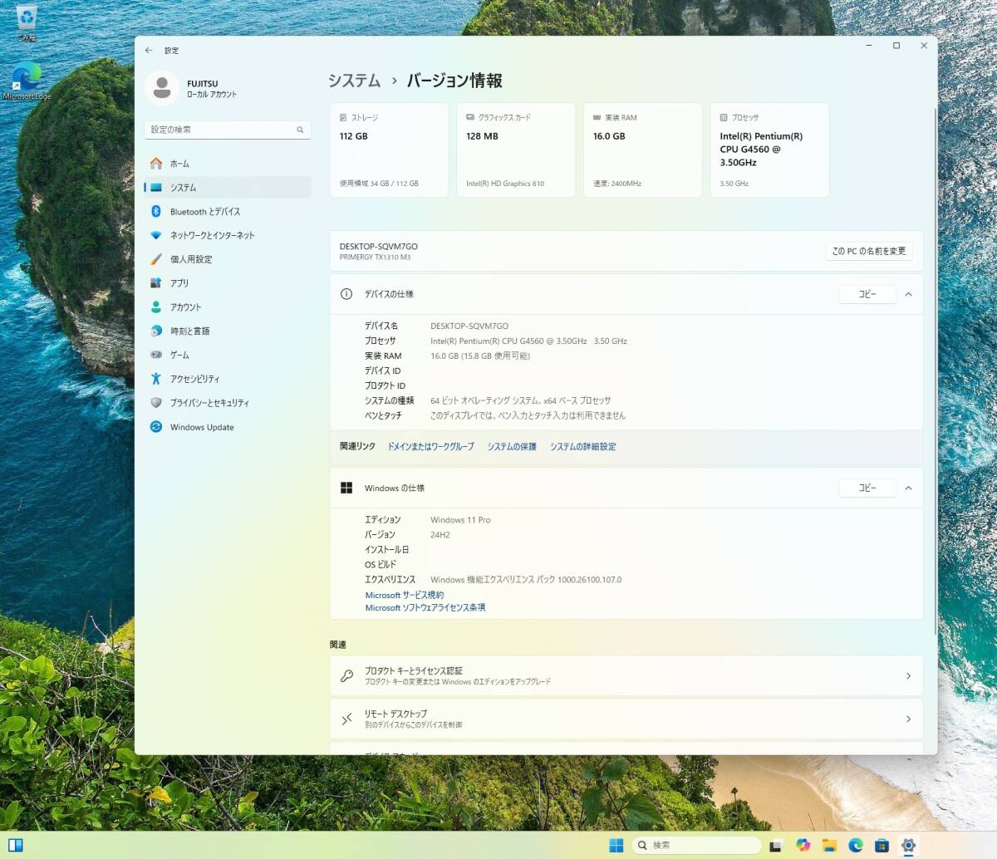997x859 pixels.
Task: Open ドメインまたはワークグループ link
Action: [x=431, y=447]
